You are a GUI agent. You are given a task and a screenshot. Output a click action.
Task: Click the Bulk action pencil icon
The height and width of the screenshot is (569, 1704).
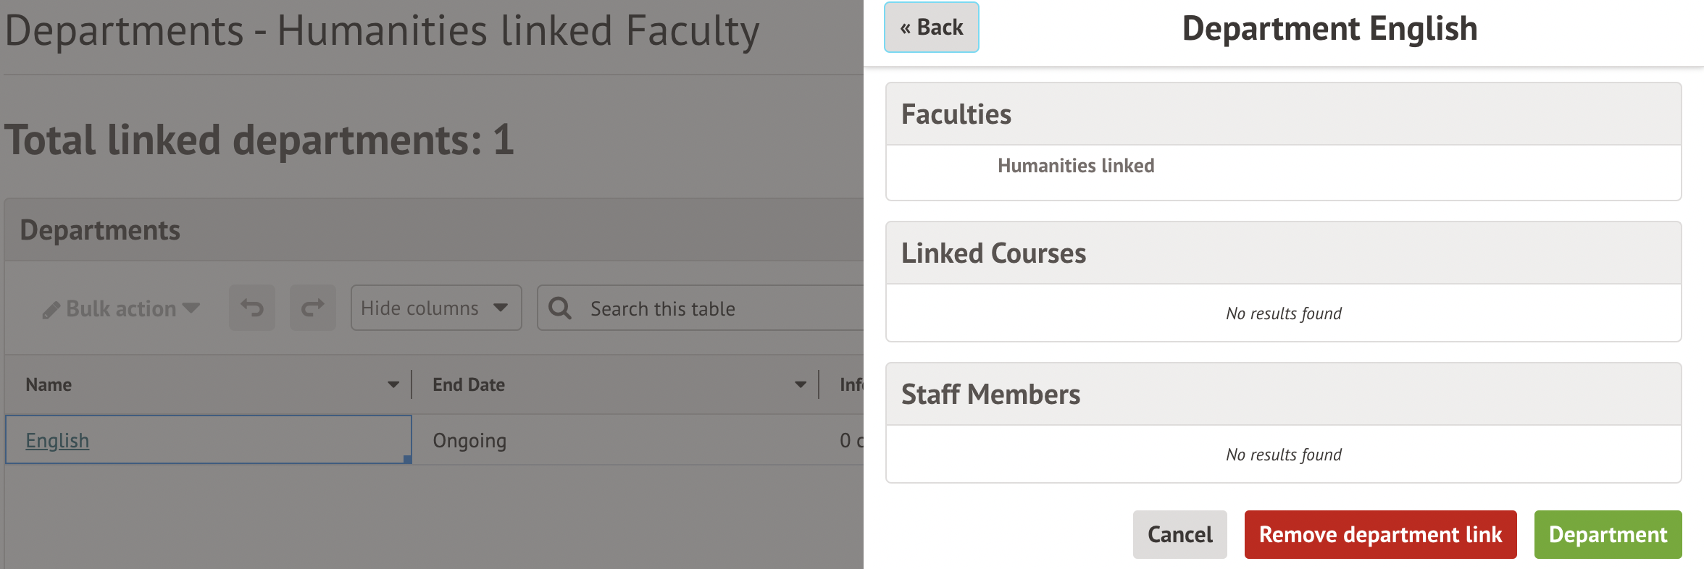pos(51,311)
